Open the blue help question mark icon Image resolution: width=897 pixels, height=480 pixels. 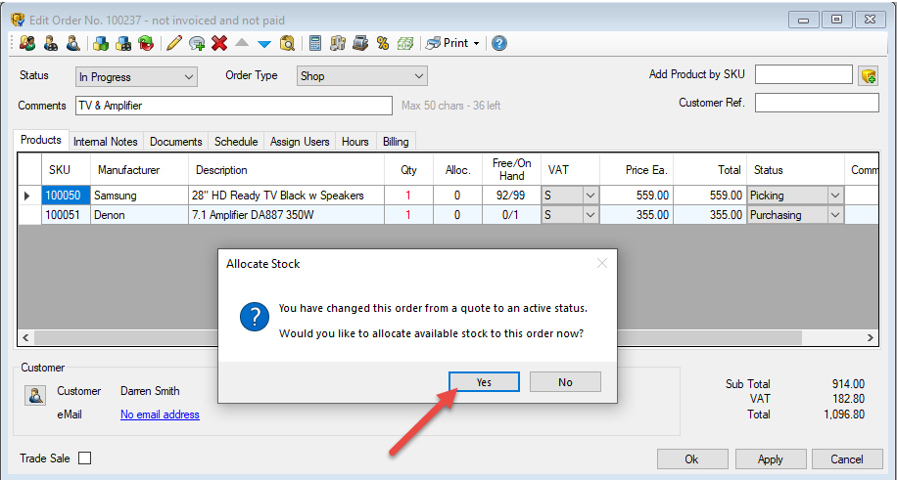pyautogui.click(x=499, y=43)
